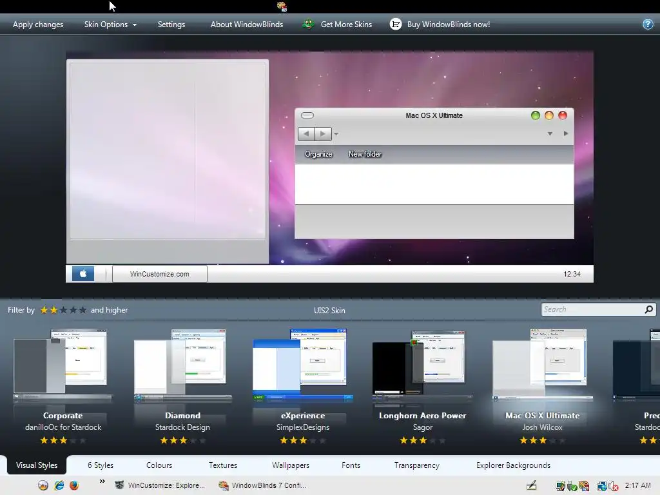Set filter to four stars and higher
Screen dimensions: 660x495
73,310
